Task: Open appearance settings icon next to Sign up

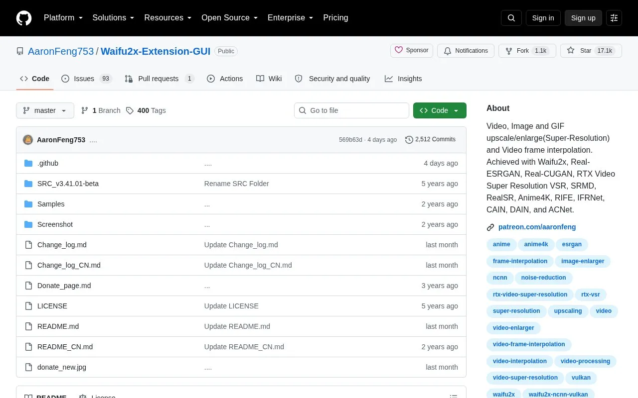Action: 614,18
